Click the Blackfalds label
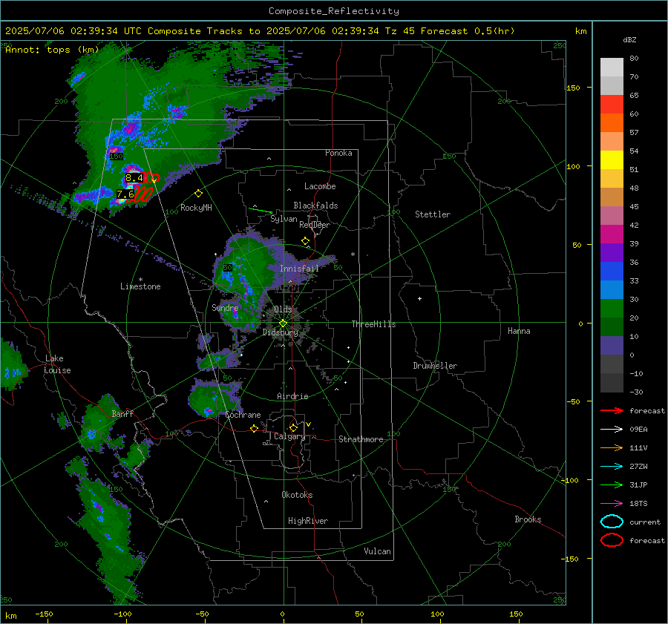The width and height of the screenshot is (668, 624). point(315,206)
